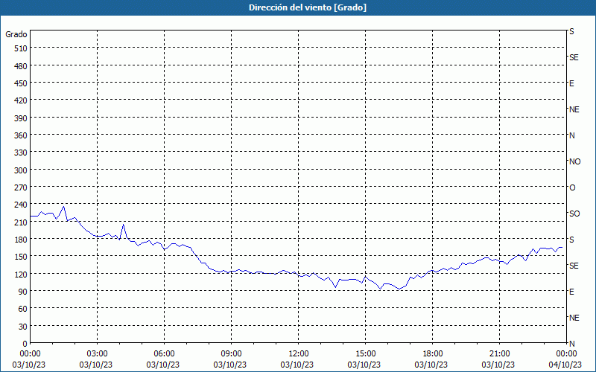The height and width of the screenshot is (372, 596).
Task: Click the 21:00 time axis label
Action: coord(499,354)
